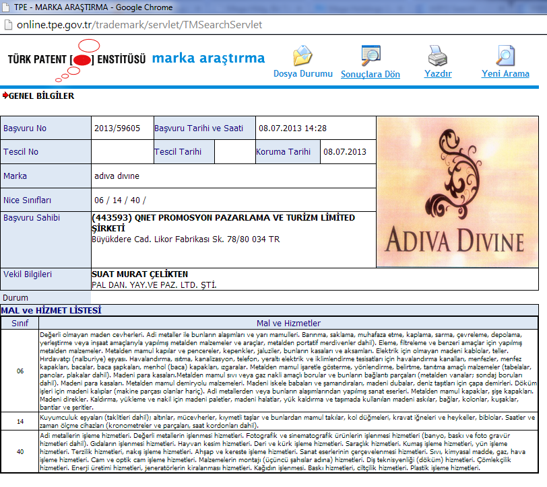The height and width of the screenshot is (487, 547).
Task: Click the Mal ve Hizmetler column header
Action: tap(288, 324)
